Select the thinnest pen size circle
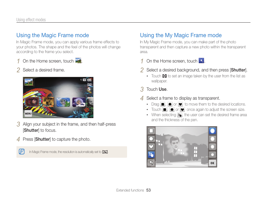Image resolution: width=267 pixels, height=201 pixels. (x=212, y=155)
